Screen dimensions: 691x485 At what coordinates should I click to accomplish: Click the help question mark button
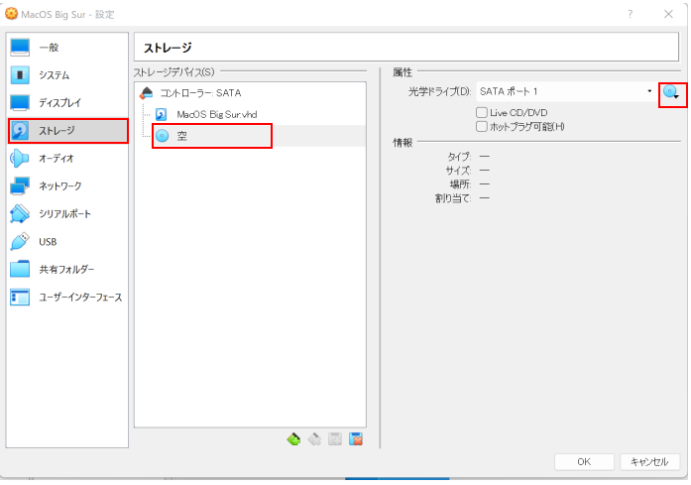[631, 14]
